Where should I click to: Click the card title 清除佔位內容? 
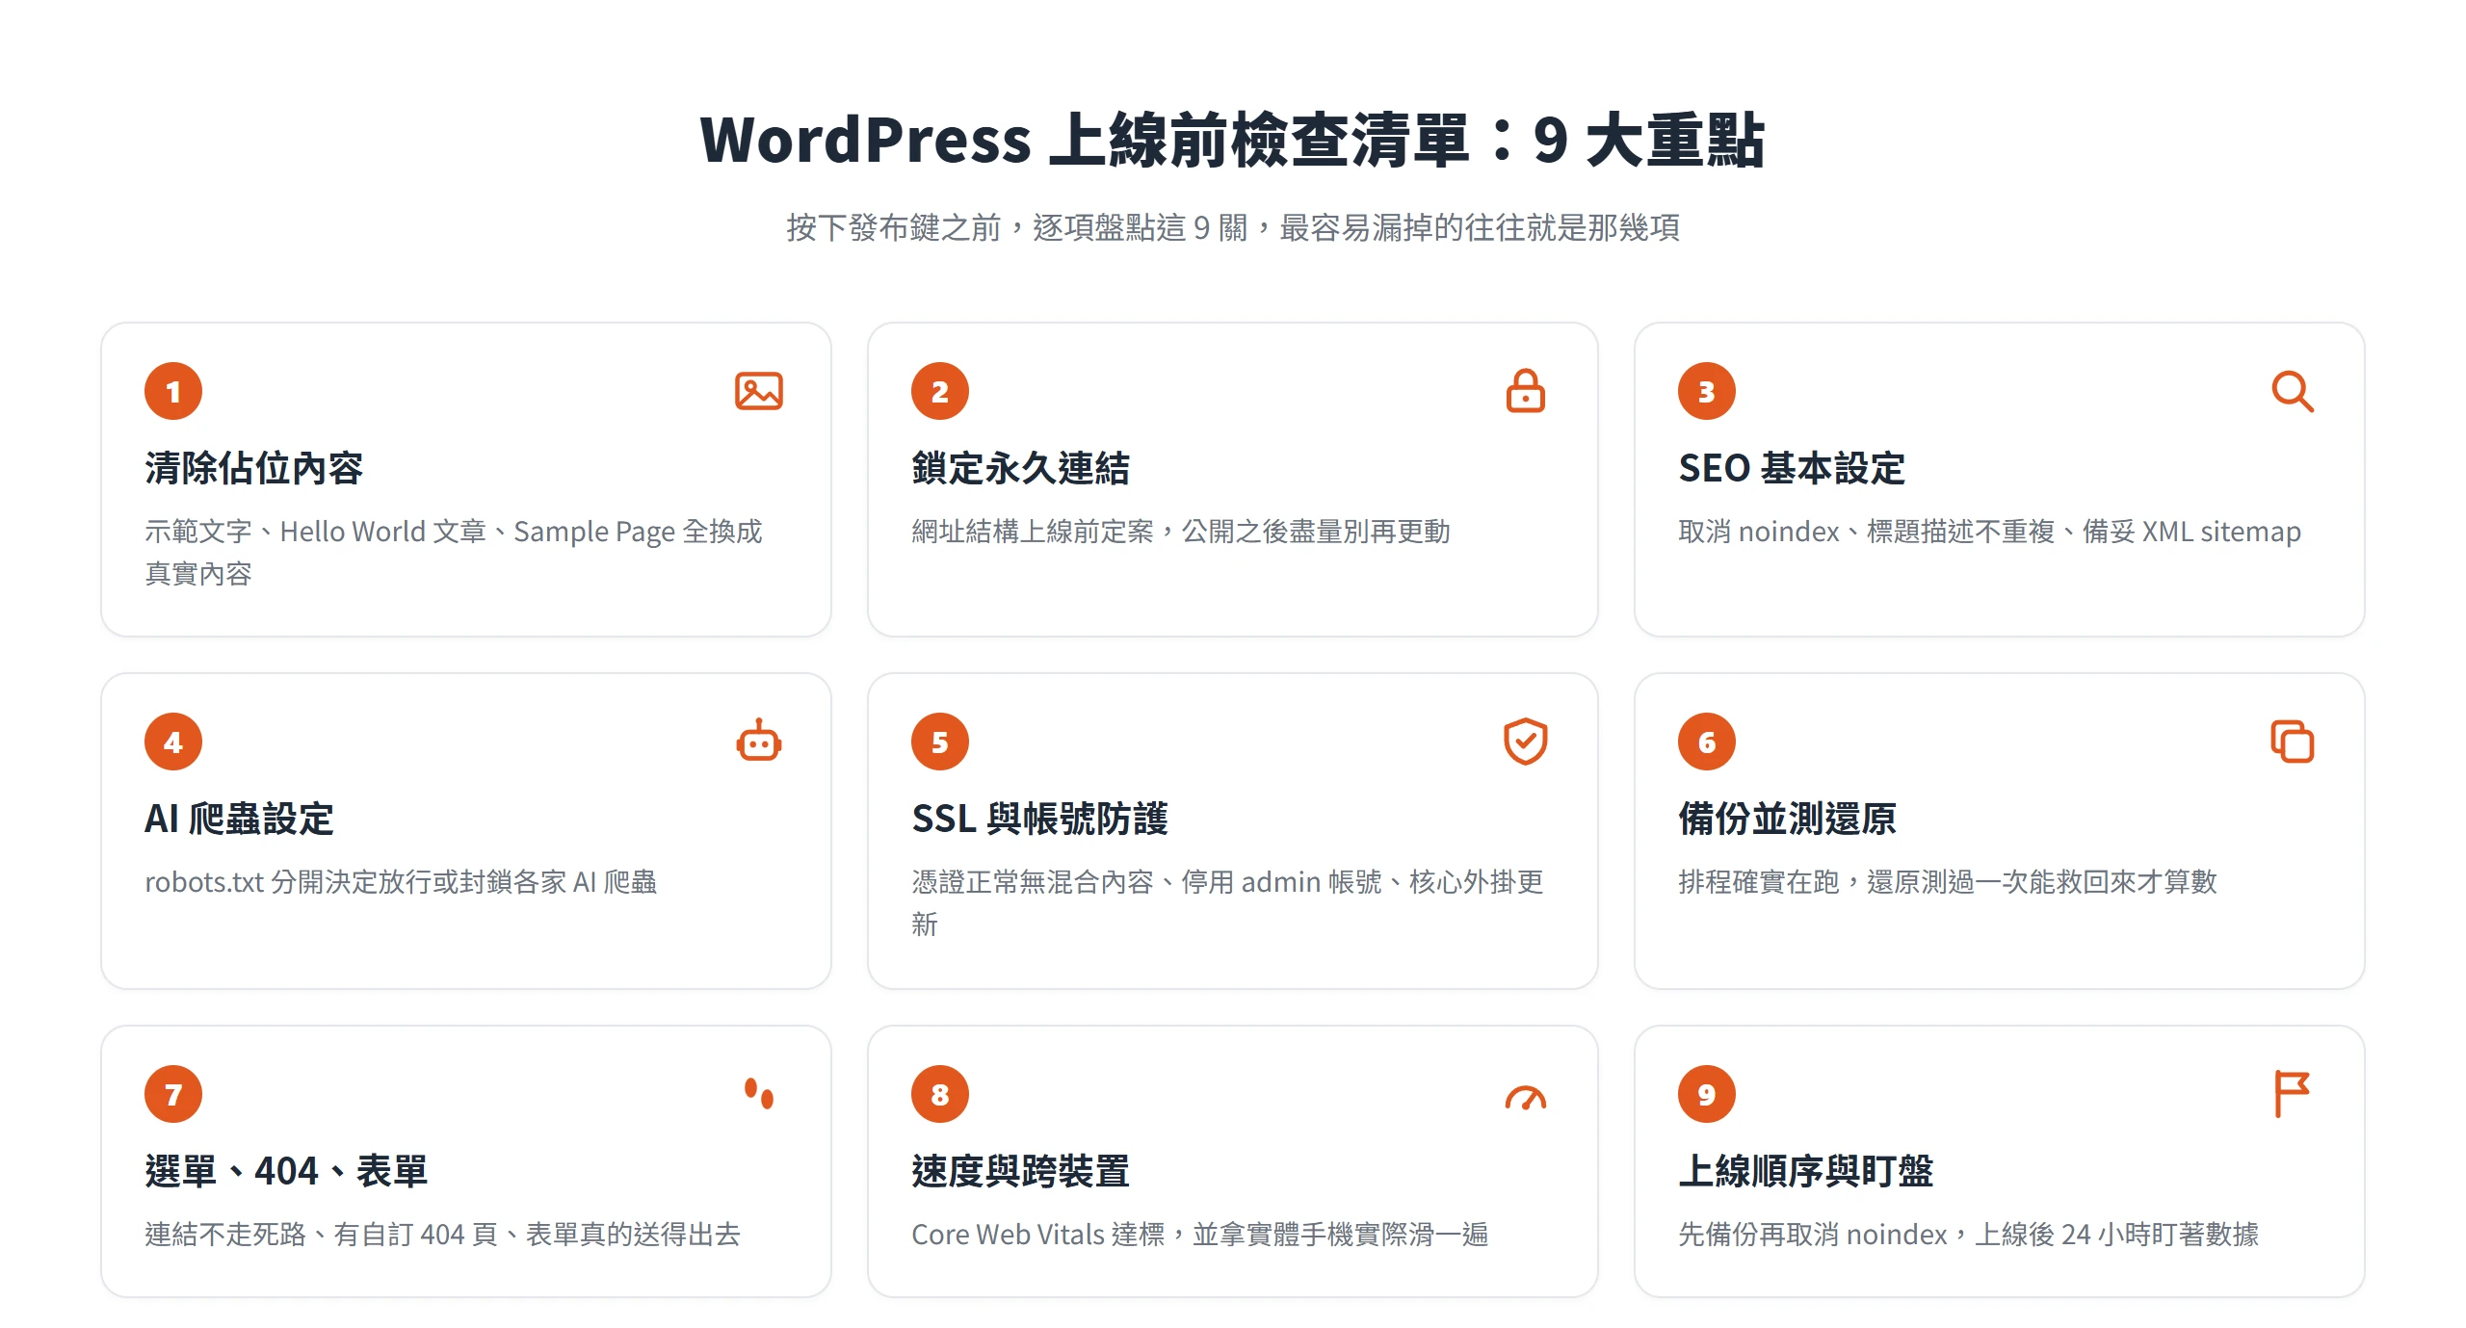pyautogui.click(x=254, y=468)
